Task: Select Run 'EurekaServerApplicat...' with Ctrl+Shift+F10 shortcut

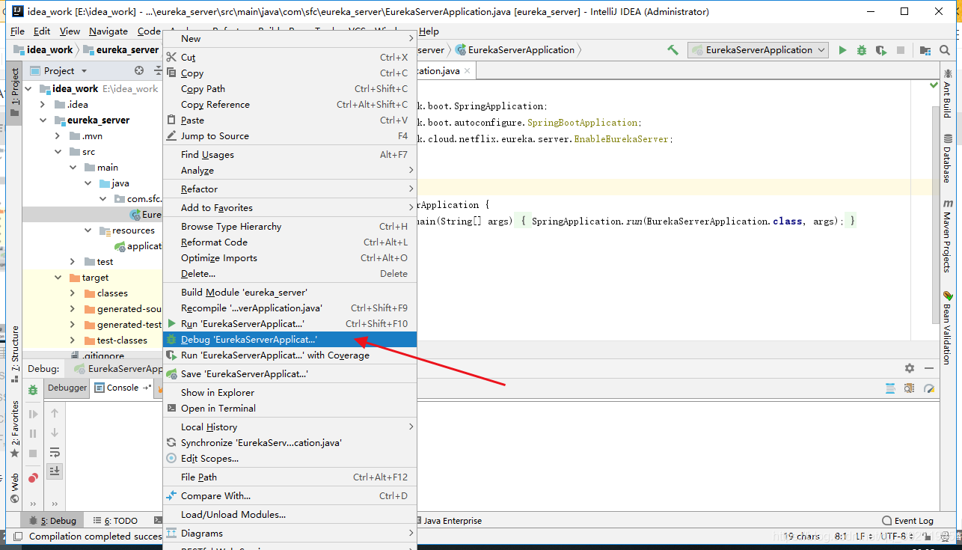Action: (x=289, y=324)
